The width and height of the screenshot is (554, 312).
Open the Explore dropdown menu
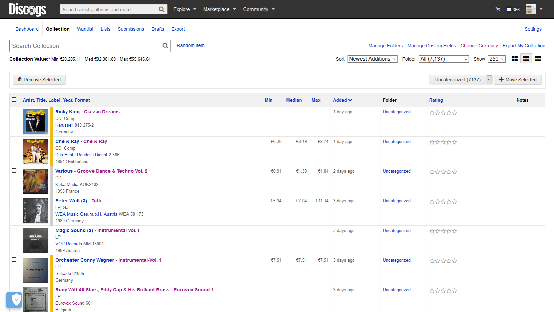pyautogui.click(x=185, y=9)
